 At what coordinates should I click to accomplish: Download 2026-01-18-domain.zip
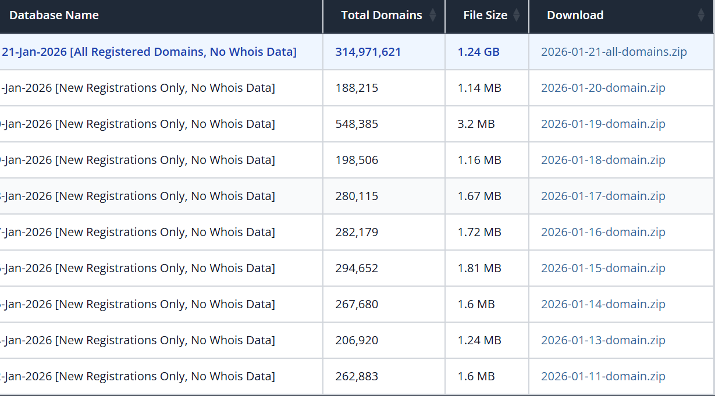603,160
